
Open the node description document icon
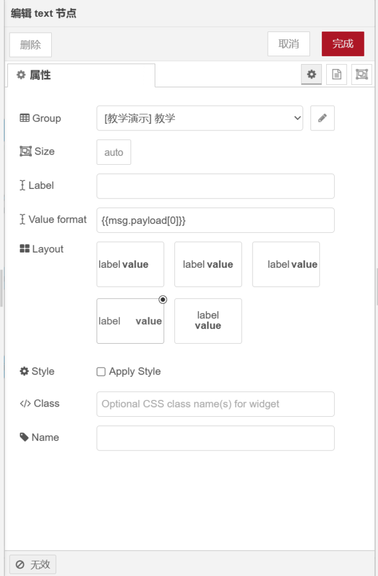point(336,74)
